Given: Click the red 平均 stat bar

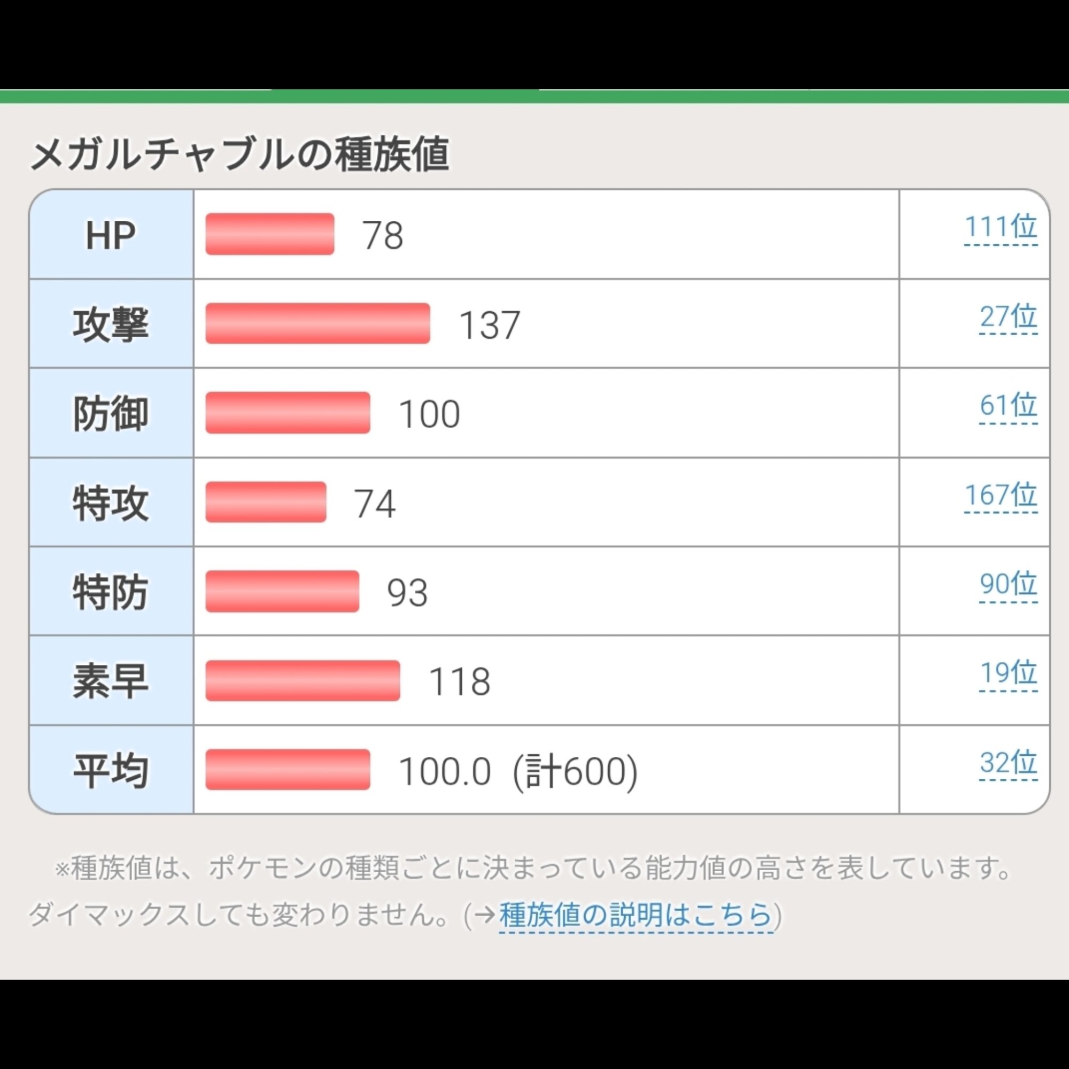Looking at the screenshot, I should point(288,770).
